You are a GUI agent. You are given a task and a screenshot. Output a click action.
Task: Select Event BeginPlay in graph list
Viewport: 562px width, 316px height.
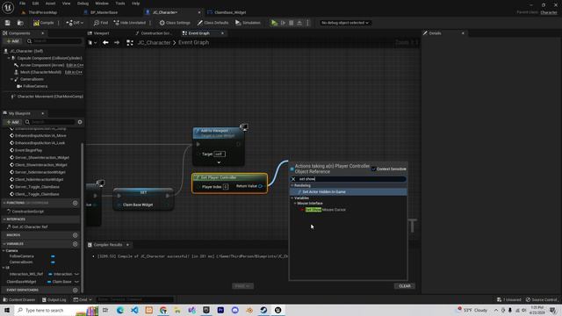click(28, 150)
